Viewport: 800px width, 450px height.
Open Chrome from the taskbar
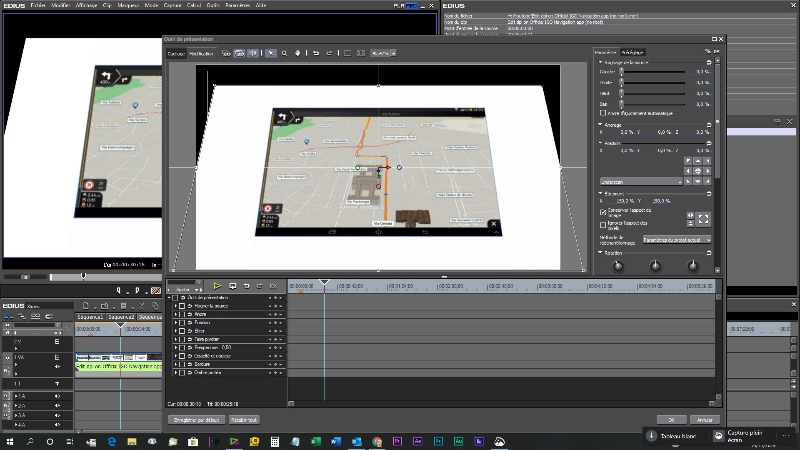point(377,441)
